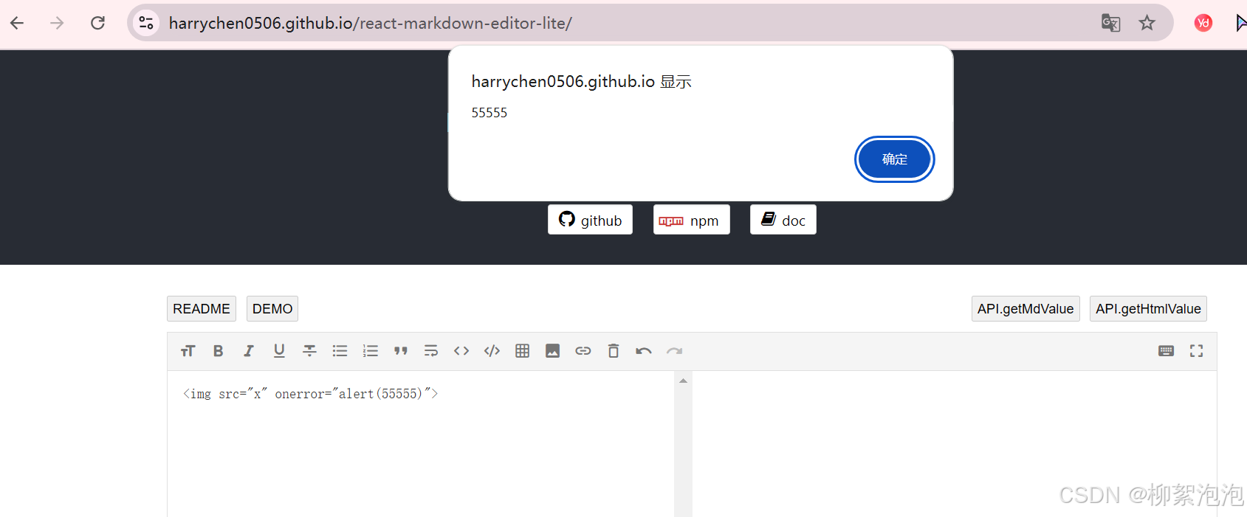
Task: Toggle bold formatting in editor toolbar
Action: tap(218, 351)
